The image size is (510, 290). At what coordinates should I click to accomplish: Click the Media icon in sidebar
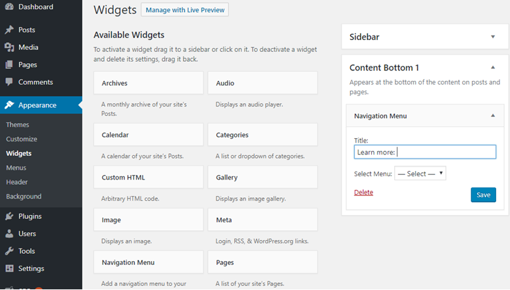point(9,47)
